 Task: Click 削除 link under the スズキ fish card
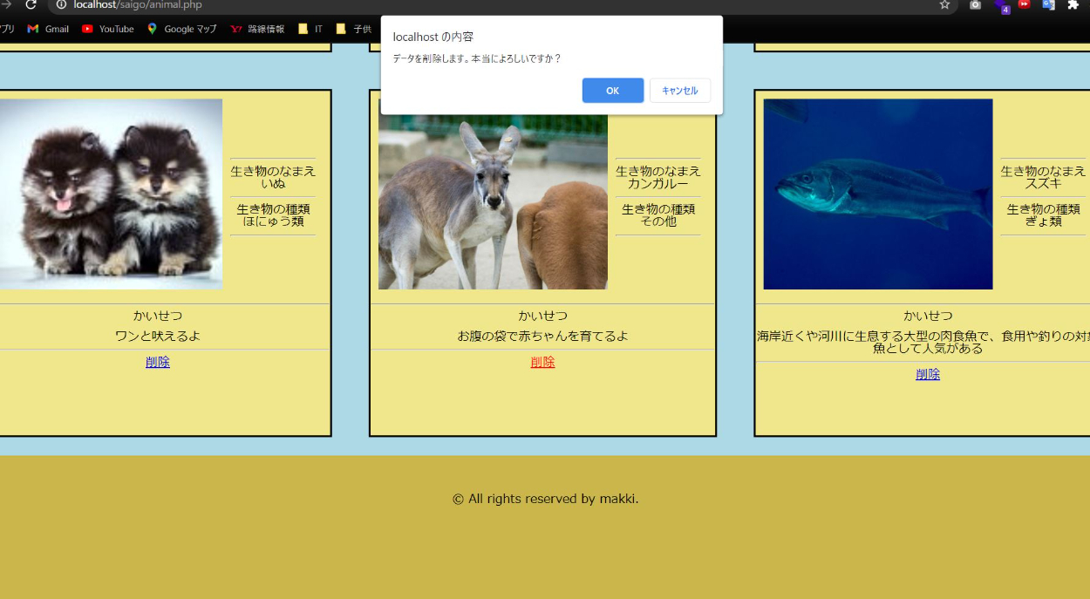click(928, 374)
